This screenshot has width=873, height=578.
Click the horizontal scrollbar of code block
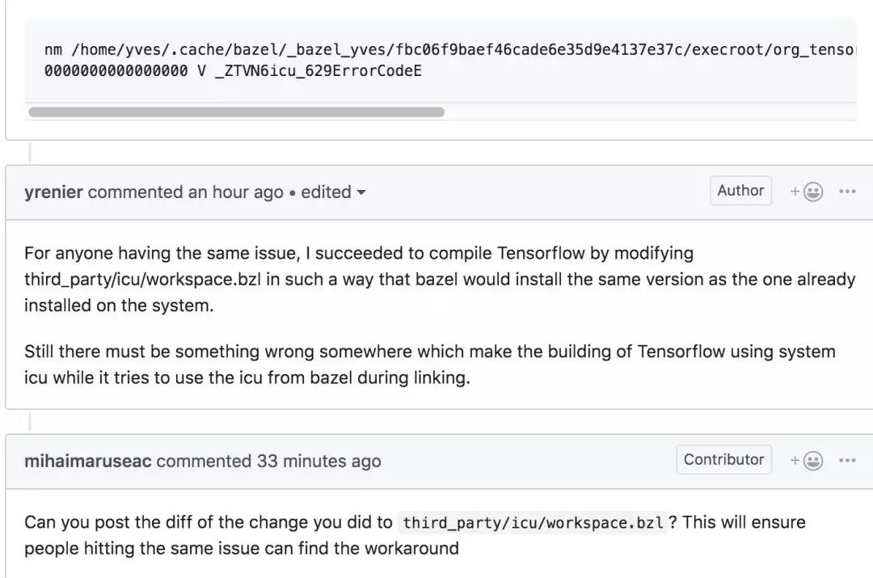pos(236,112)
